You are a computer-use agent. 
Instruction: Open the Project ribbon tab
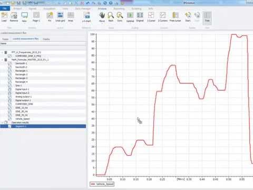pos(18,8)
